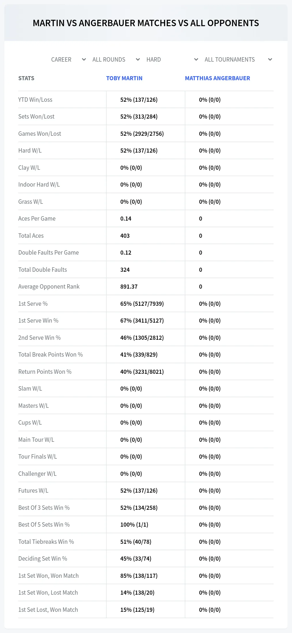
Task: Select the YTD Win/Loss row label
Action: point(35,100)
